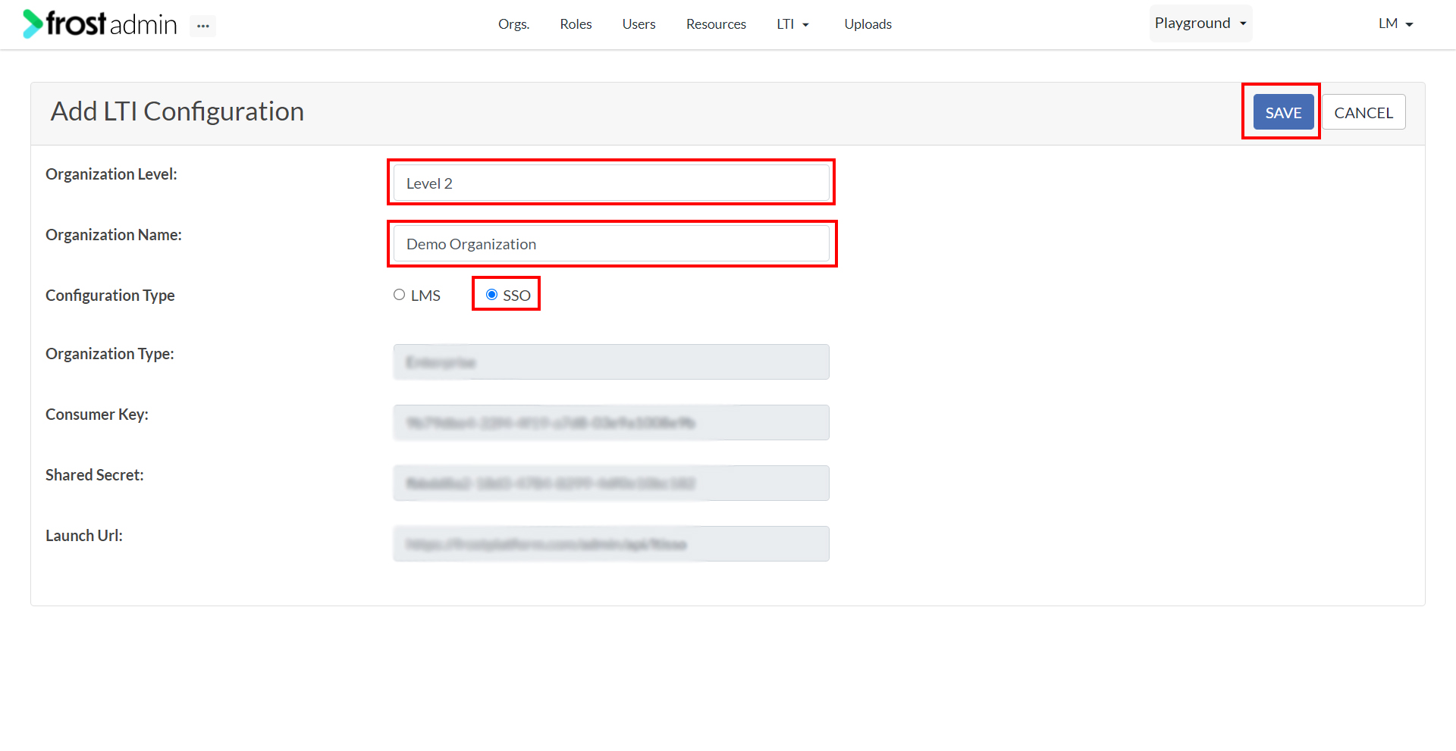This screenshot has height=751, width=1456.
Task: Deselect the SSO radio by choosing LMS
Action: [x=400, y=294]
